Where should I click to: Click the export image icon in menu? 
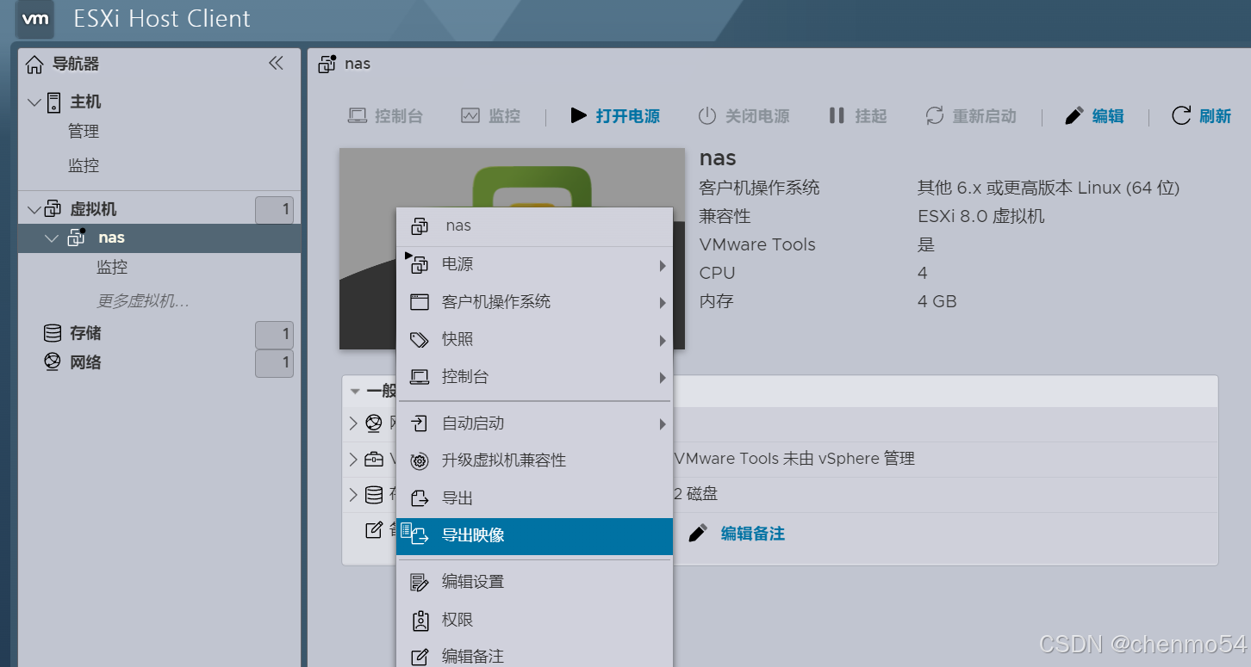417,534
